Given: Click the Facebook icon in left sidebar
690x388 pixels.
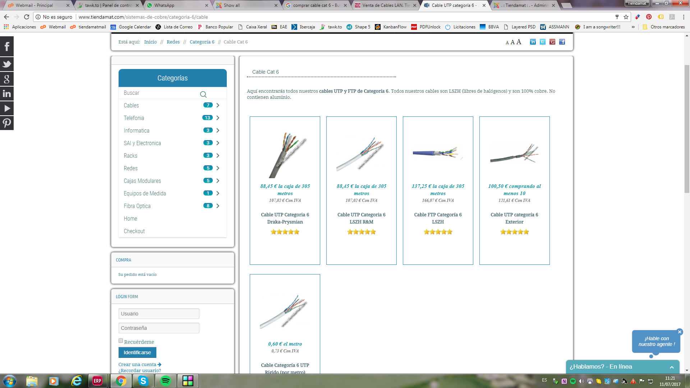Looking at the screenshot, I should 7,47.
